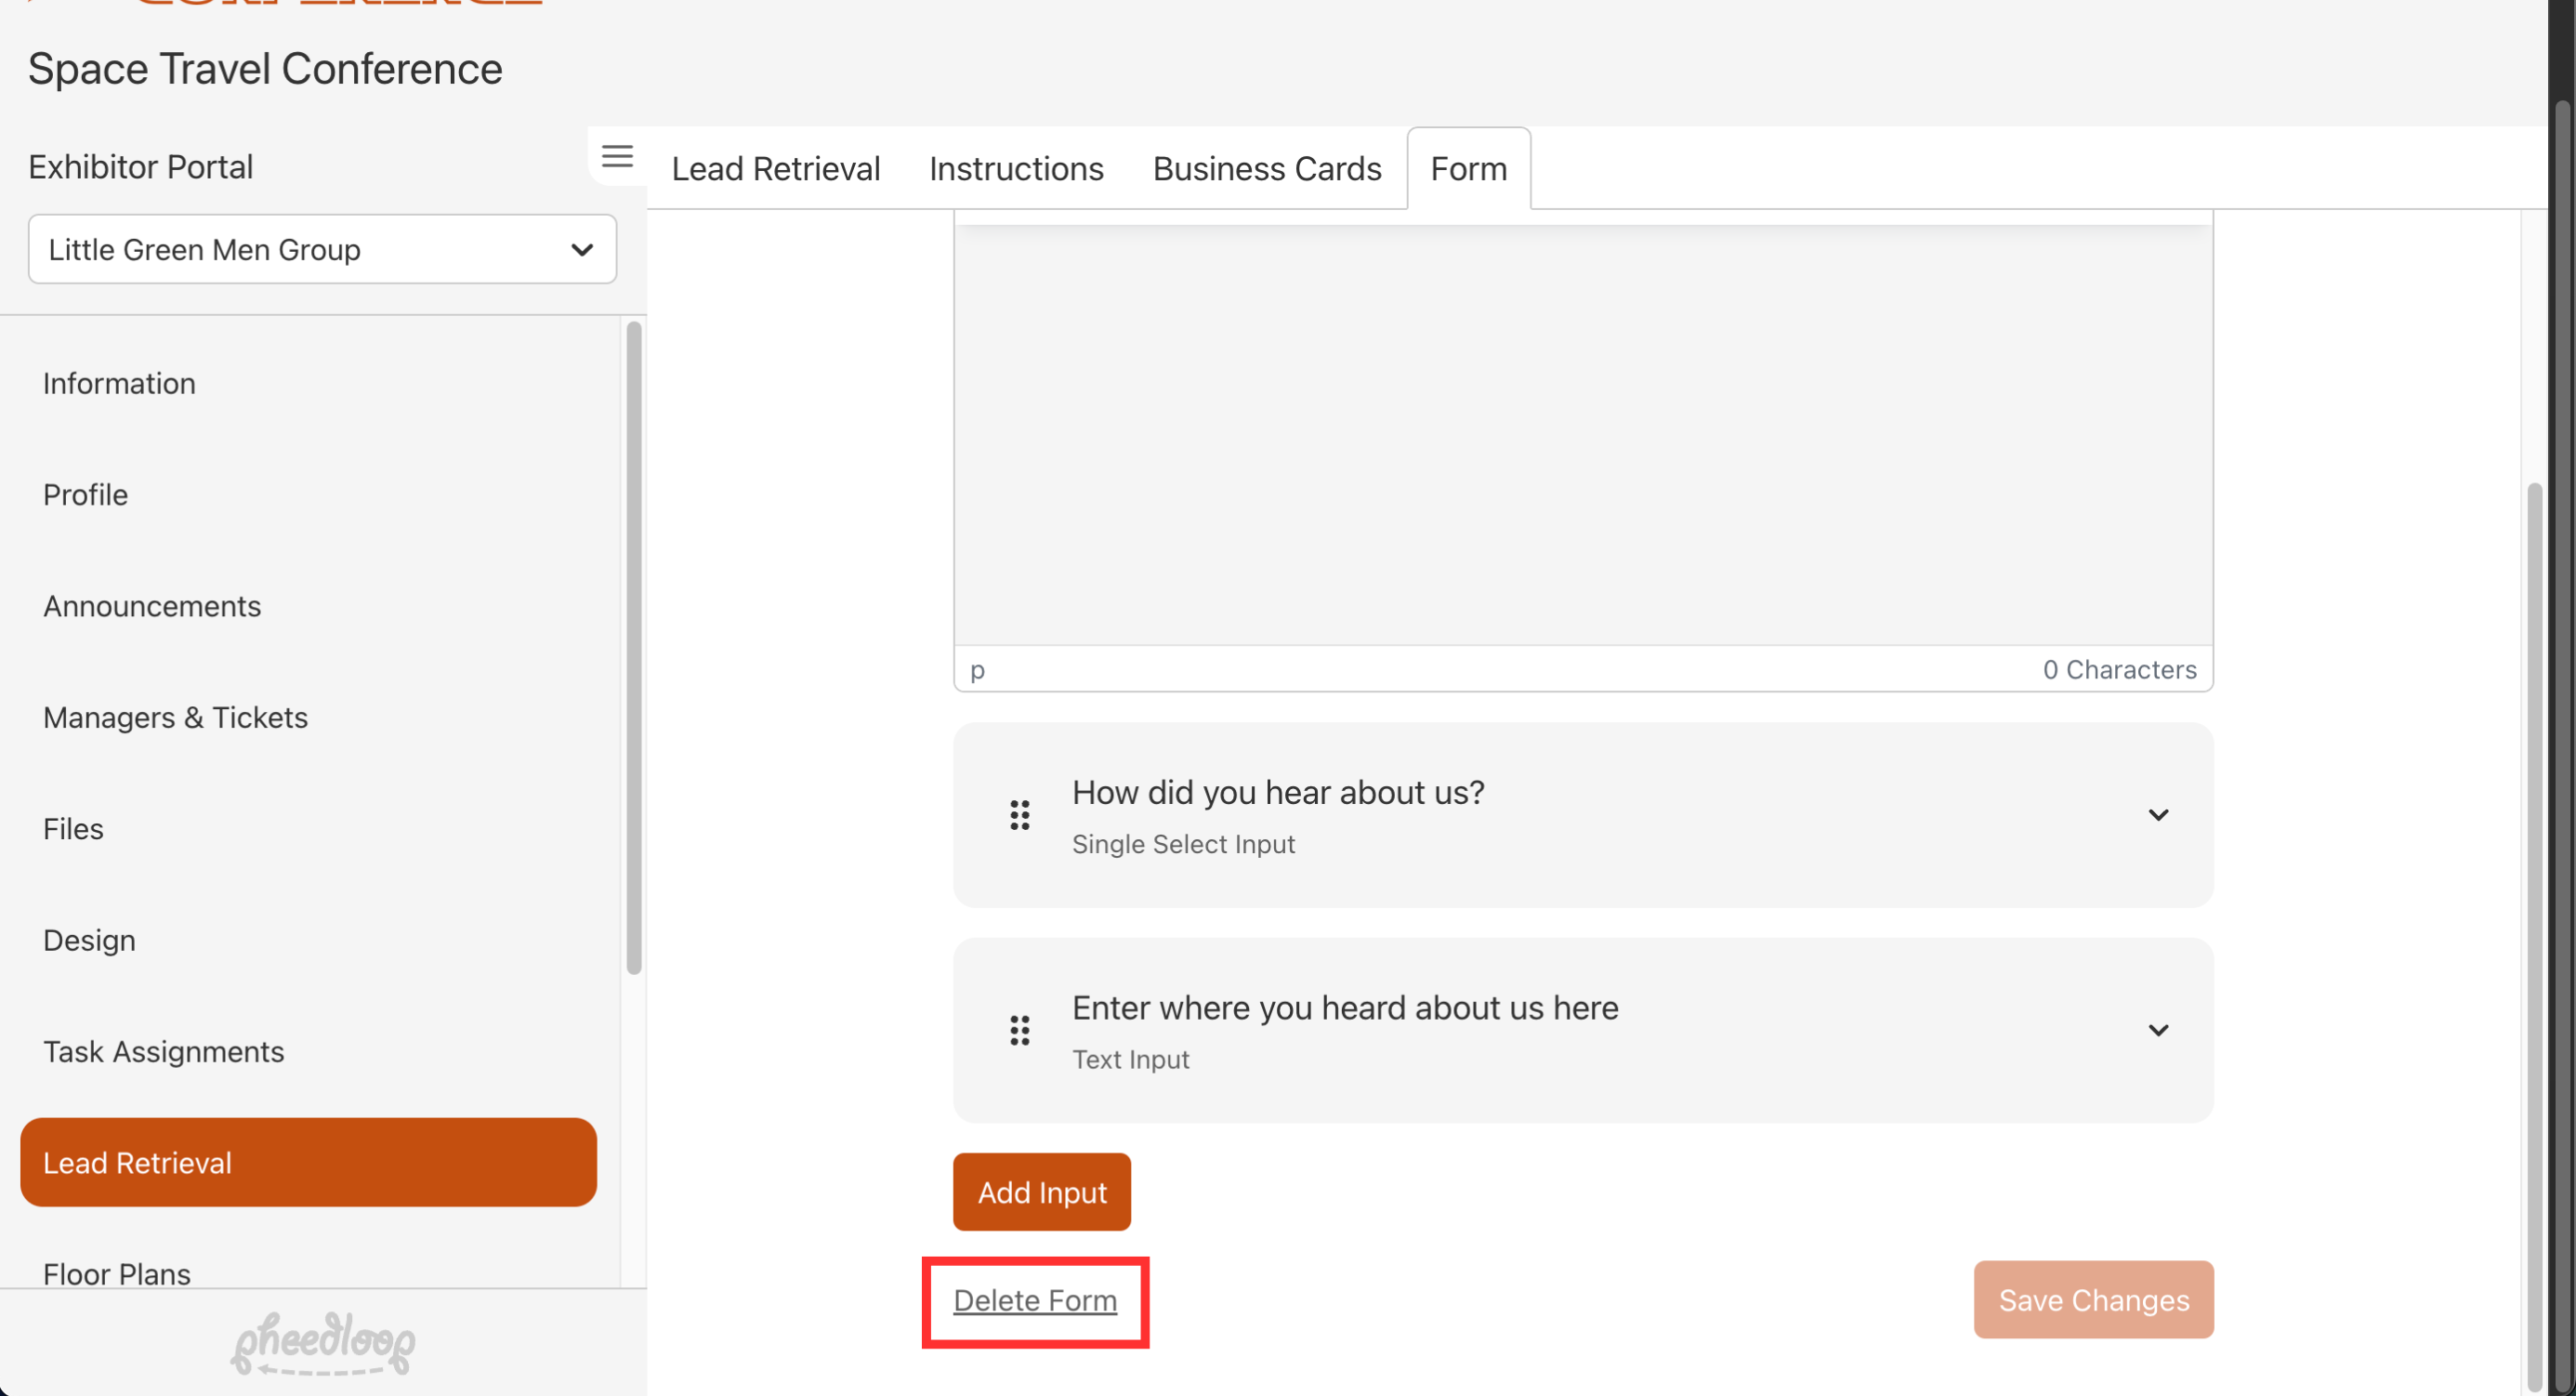Image resolution: width=2576 pixels, height=1396 pixels.
Task: Go to Profile in the sidebar
Action: pos(85,495)
